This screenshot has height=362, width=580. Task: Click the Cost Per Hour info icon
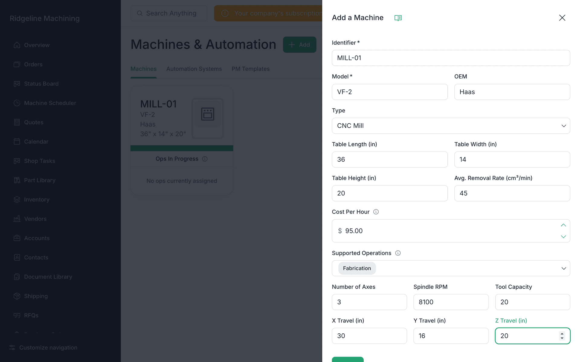tap(376, 212)
